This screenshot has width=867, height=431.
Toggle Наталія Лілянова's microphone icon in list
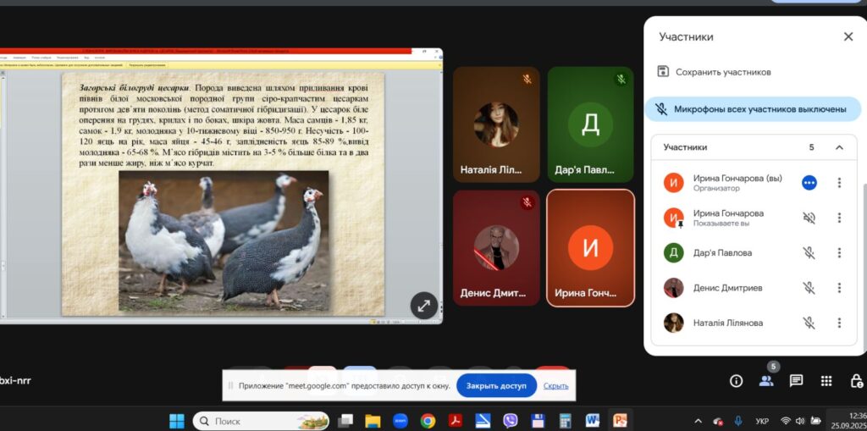point(809,323)
